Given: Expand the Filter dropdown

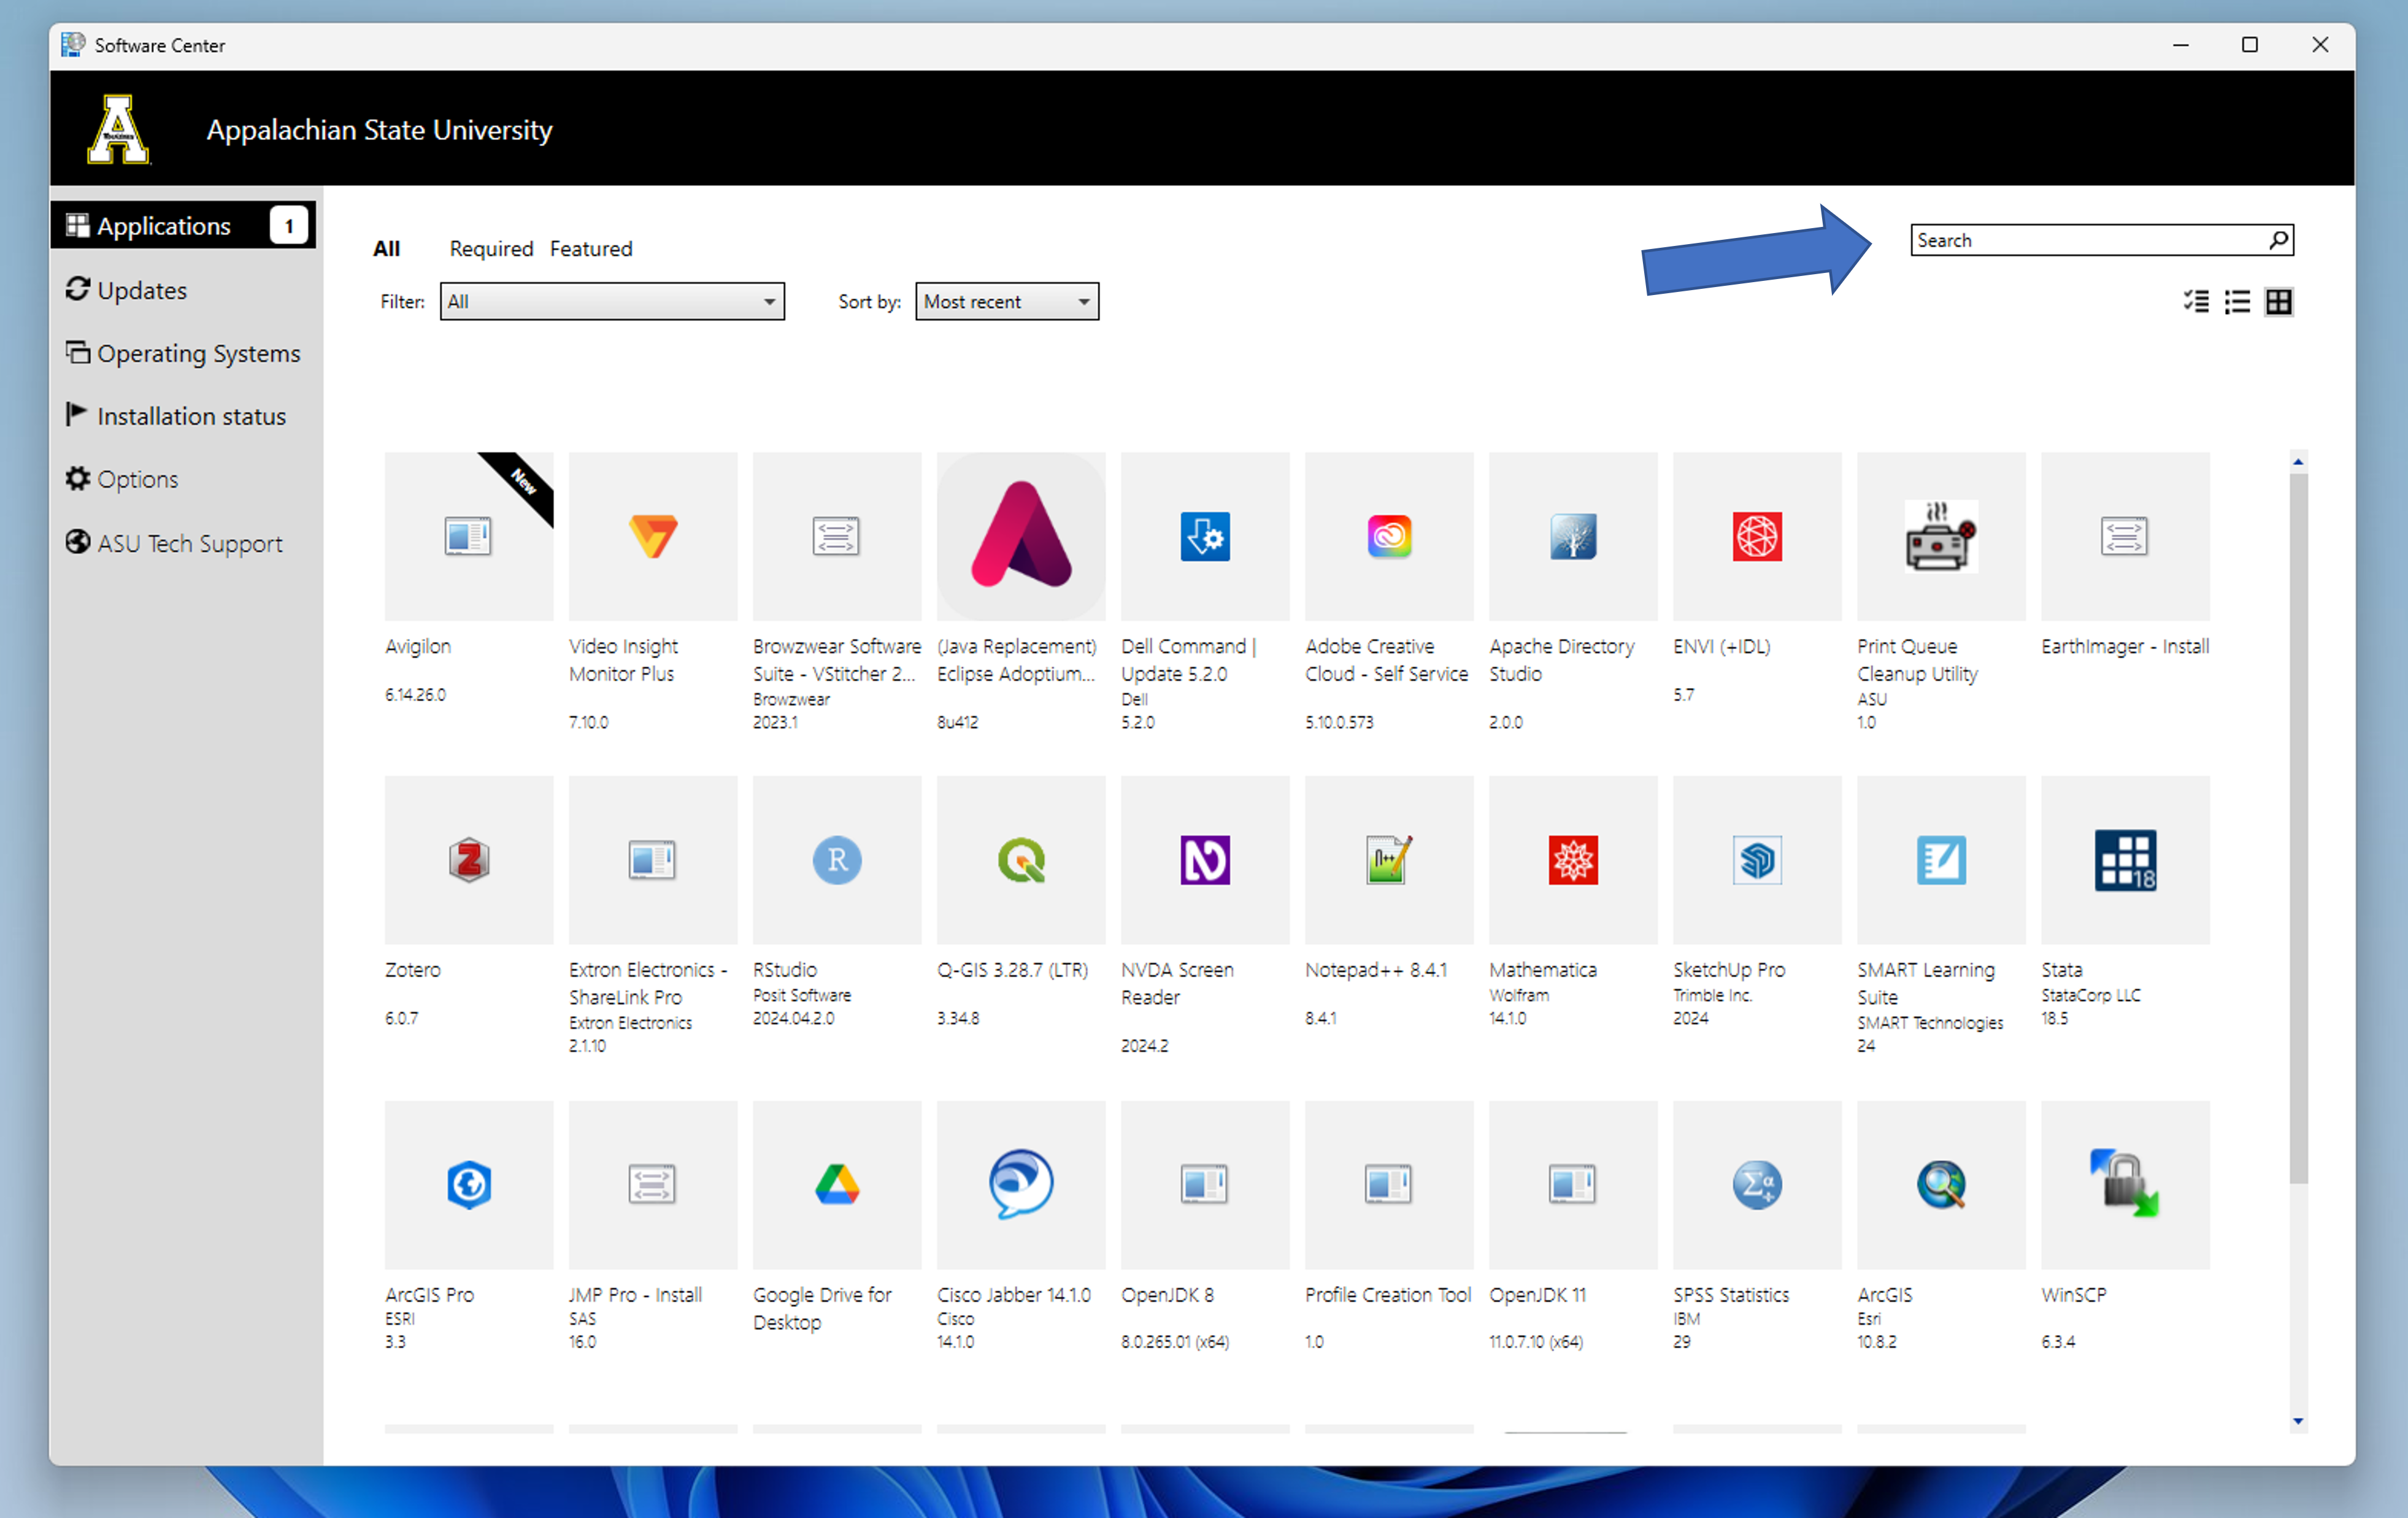Looking at the screenshot, I should tap(612, 301).
